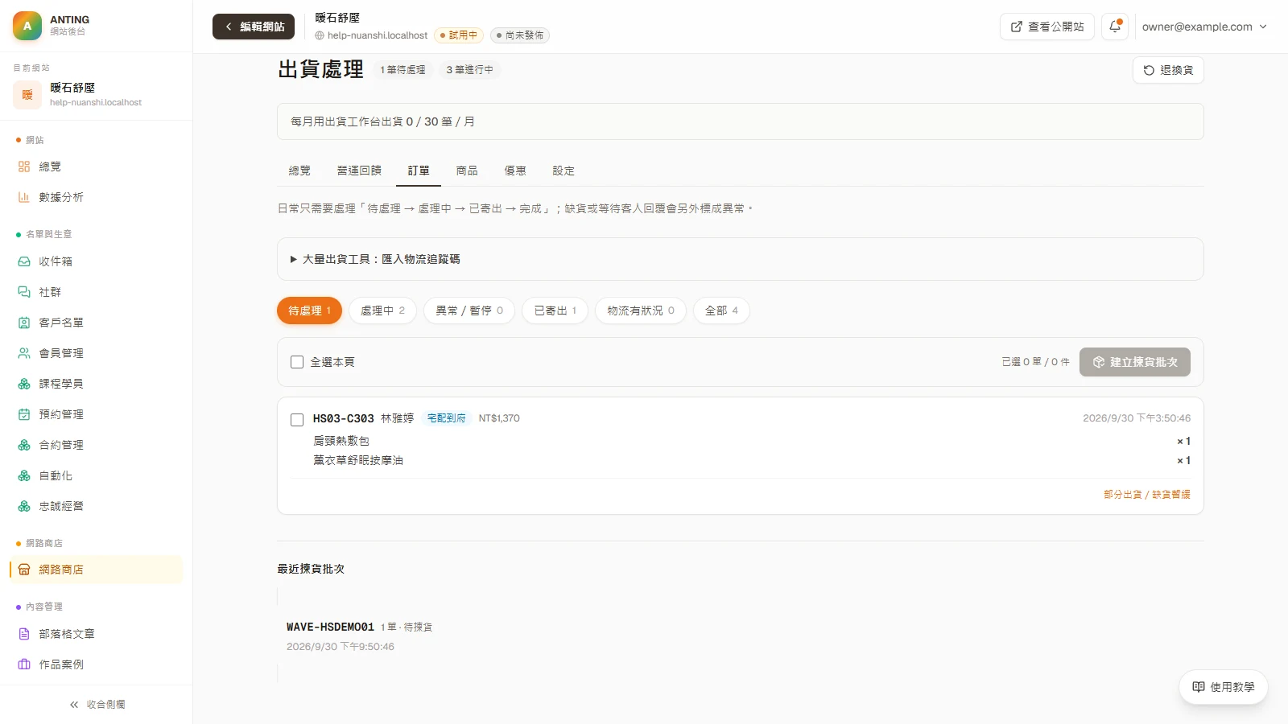The image size is (1288, 724).
Task: Click 部分出貨 / 缺貨暫緩 link
Action: [1147, 494]
